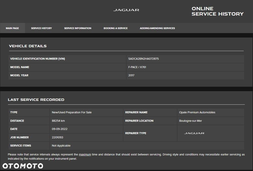Switch to the Service History tab
Screen dimensions: 253x171
point(41,28)
